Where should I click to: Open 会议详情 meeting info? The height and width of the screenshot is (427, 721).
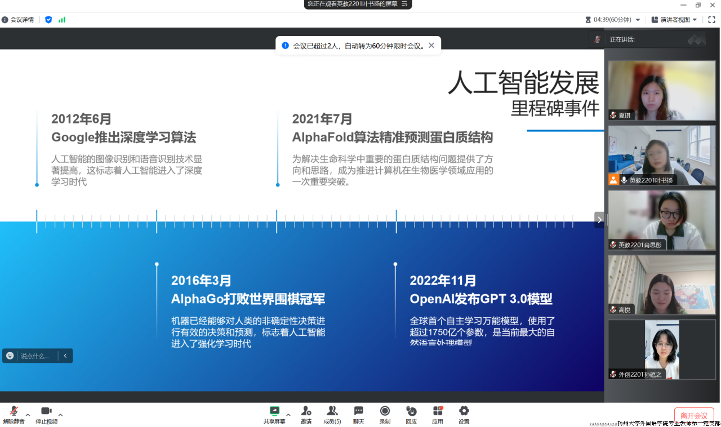18,20
